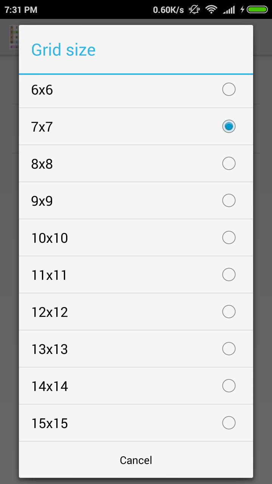Choose the 12x12 radio button
The image size is (272, 484).
tap(229, 312)
